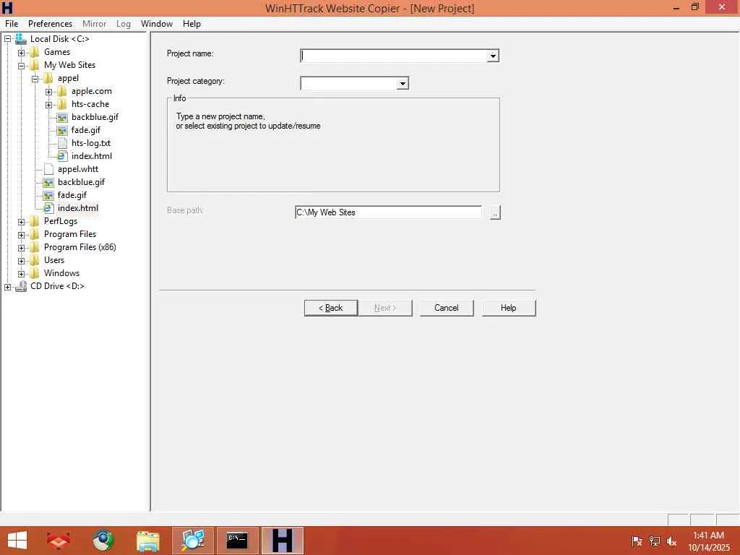The height and width of the screenshot is (555, 740).
Task: Click the disabled Next button
Action: tap(385, 308)
